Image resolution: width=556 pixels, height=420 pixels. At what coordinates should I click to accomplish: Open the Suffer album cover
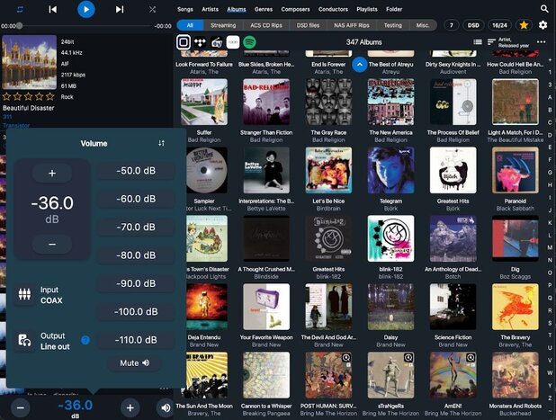(204, 102)
